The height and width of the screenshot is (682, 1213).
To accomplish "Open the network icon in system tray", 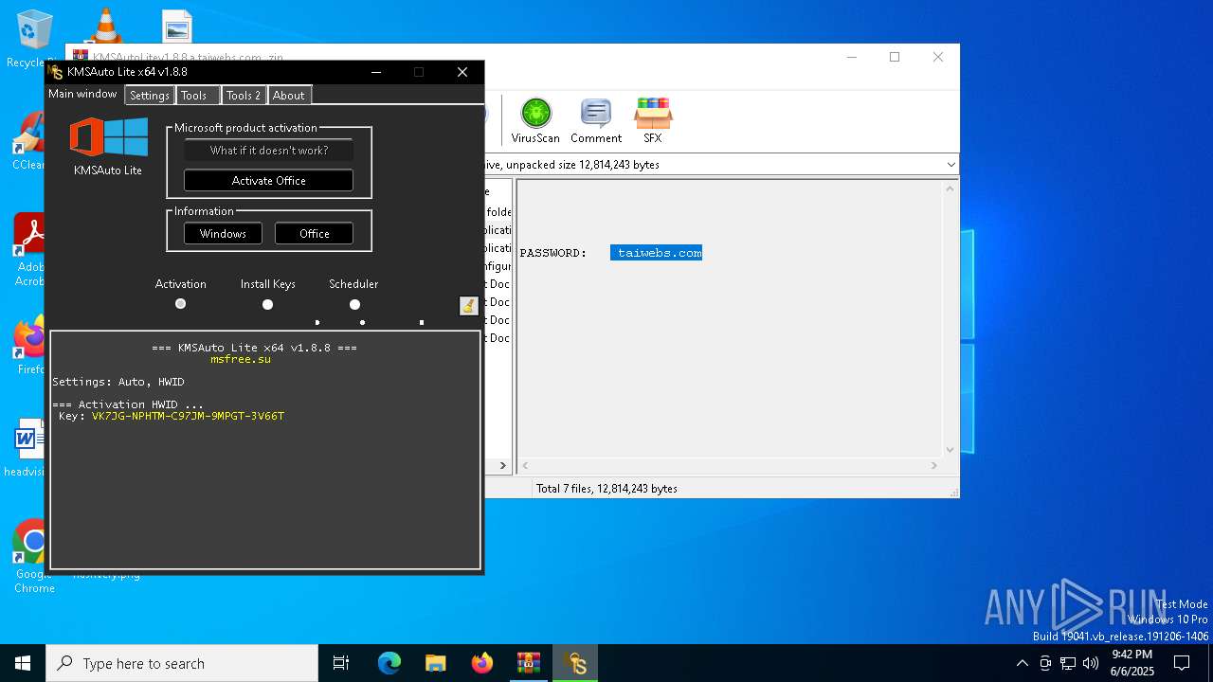I will pos(1068,663).
